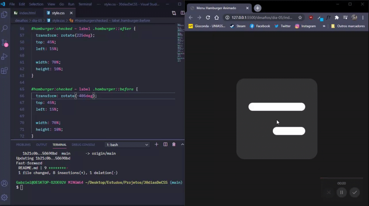
Task: Open the Twitter bookmark
Action: coord(282,26)
